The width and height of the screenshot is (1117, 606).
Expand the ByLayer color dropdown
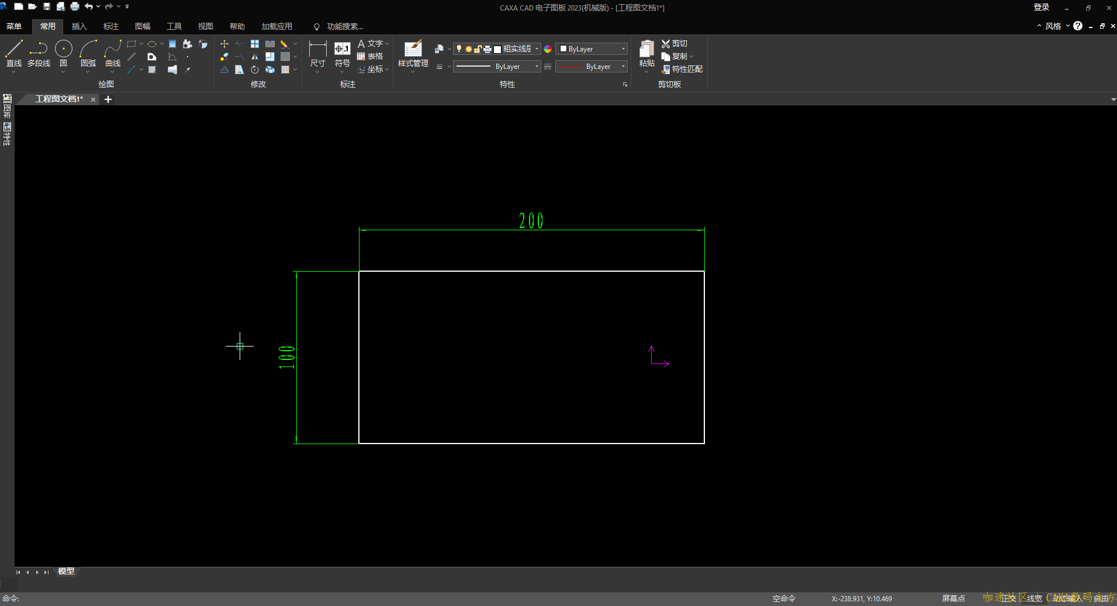tap(623, 49)
